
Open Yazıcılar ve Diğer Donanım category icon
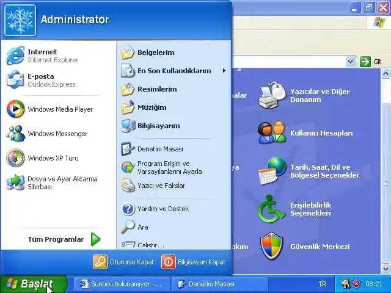(x=272, y=95)
